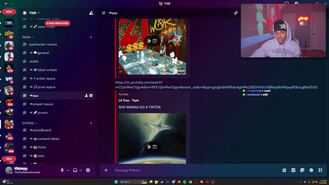Open the preset-sauce channel
Image resolution: width=329 pixels, height=185 pixels.
[x=58, y=104]
